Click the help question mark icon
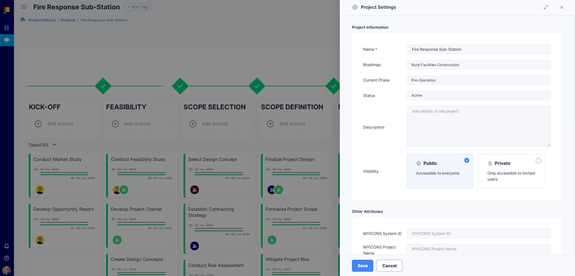 pos(7,258)
